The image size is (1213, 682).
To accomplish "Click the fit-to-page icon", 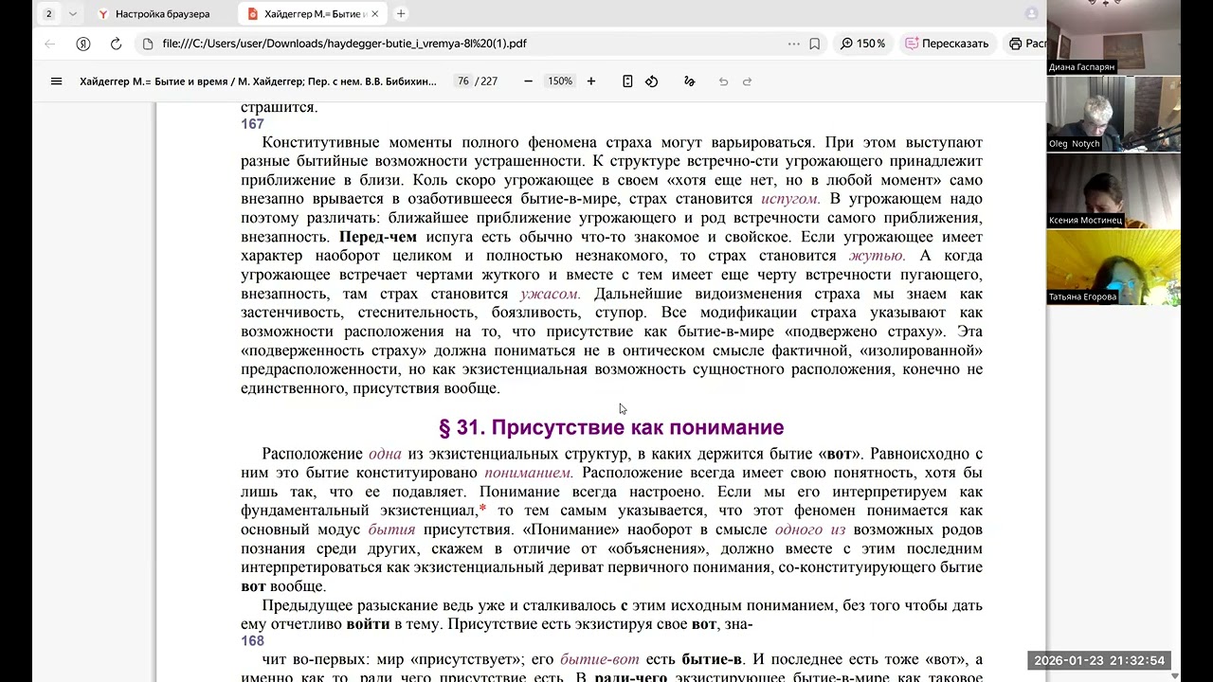I will pos(627,81).
